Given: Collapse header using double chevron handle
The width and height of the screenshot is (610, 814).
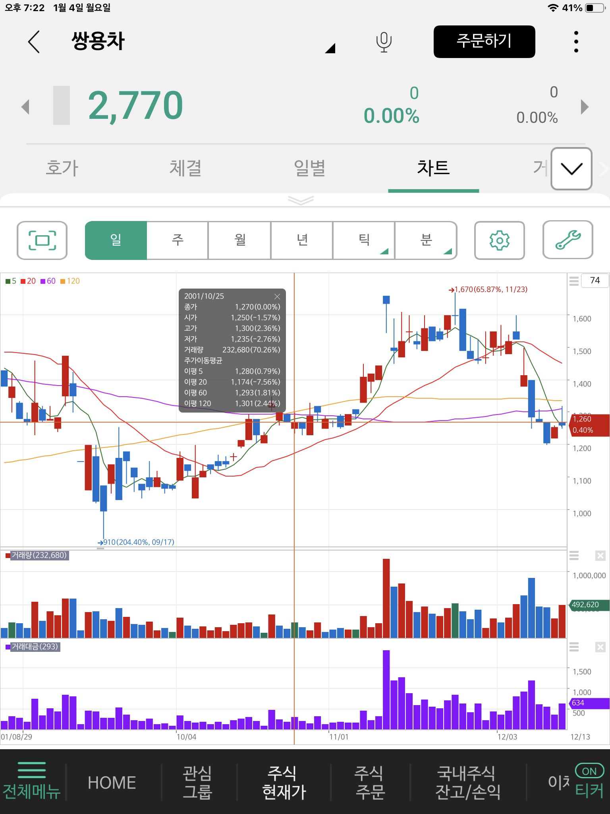Looking at the screenshot, I should [301, 200].
